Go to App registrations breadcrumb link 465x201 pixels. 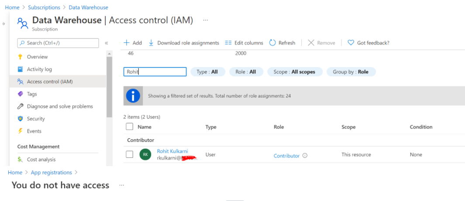[52, 172]
